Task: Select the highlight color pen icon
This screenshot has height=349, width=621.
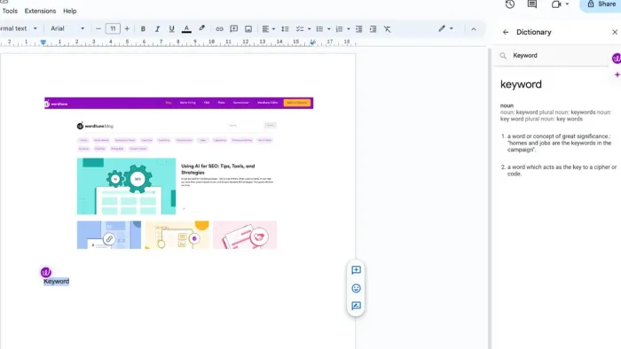Action: click(202, 28)
